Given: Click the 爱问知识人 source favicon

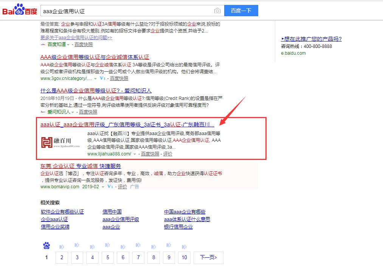Looking at the screenshot, I should click(43, 112).
